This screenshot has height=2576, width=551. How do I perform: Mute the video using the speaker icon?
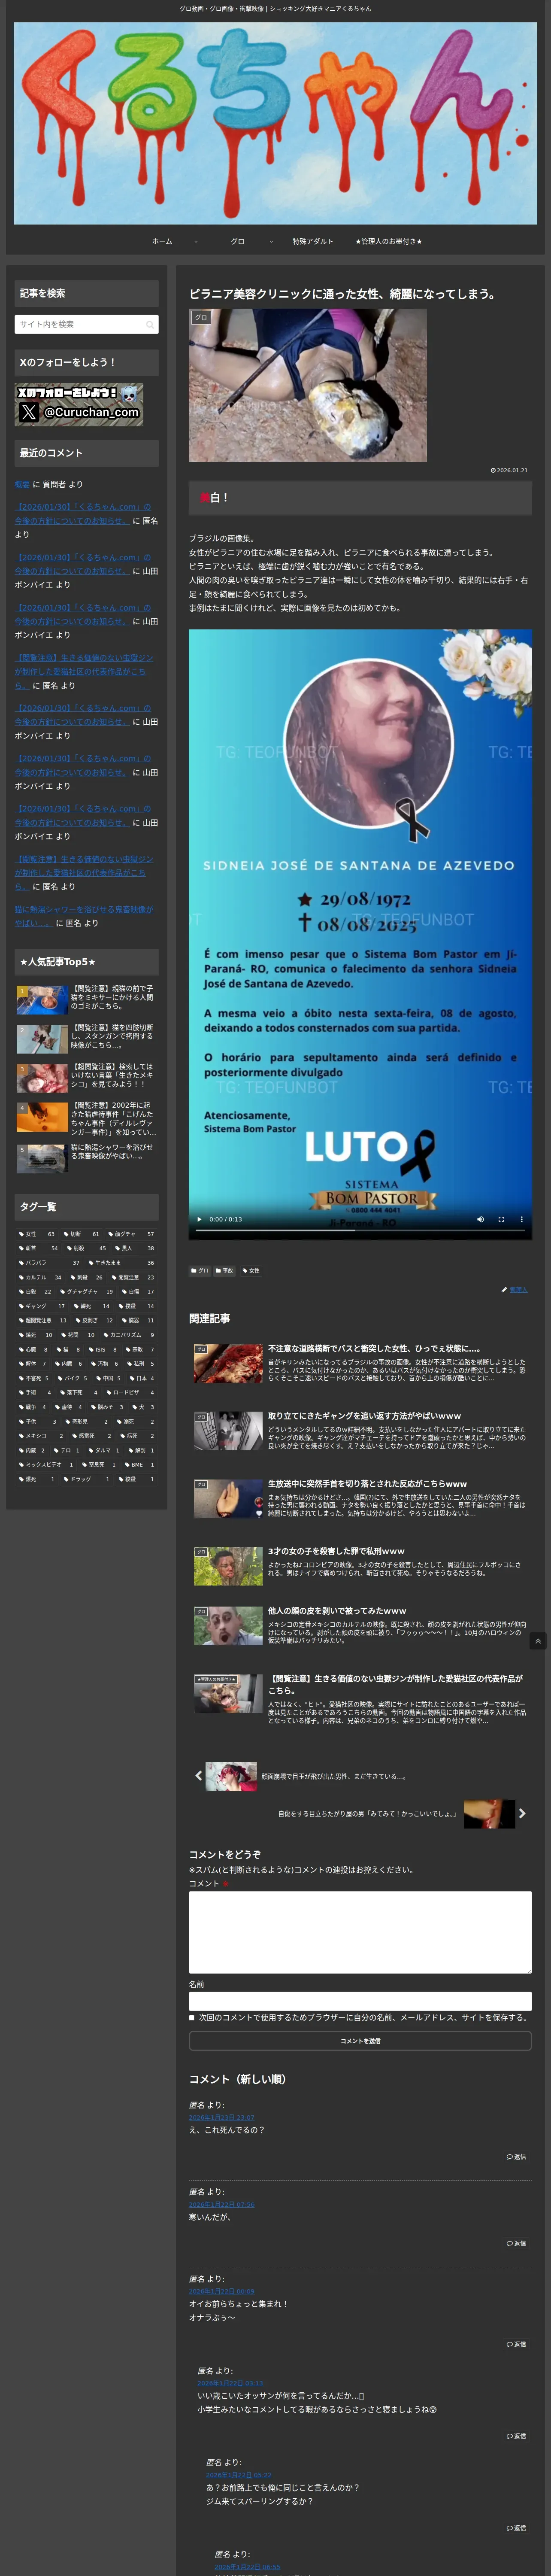[x=480, y=1219]
